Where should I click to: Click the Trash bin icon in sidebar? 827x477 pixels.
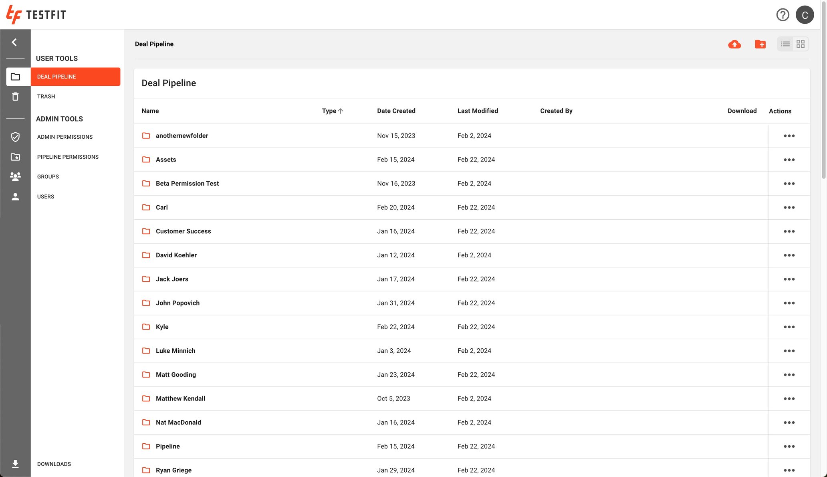click(15, 97)
